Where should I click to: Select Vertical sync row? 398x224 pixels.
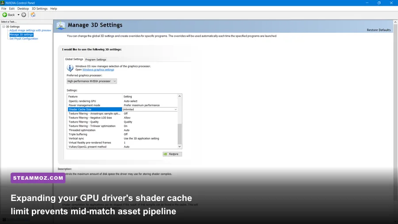(x=122, y=139)
